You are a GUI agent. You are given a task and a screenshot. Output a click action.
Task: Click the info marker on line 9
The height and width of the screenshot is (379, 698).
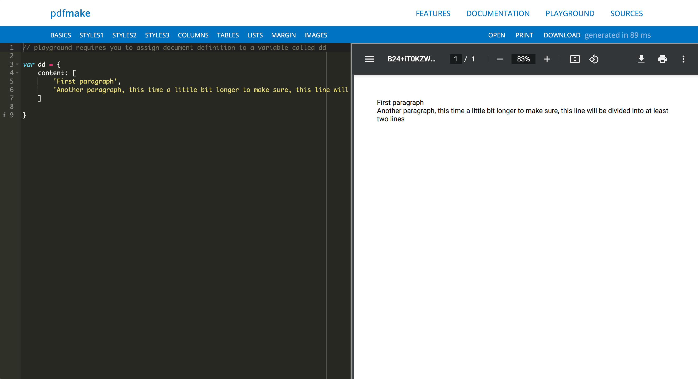pos(4,115)
